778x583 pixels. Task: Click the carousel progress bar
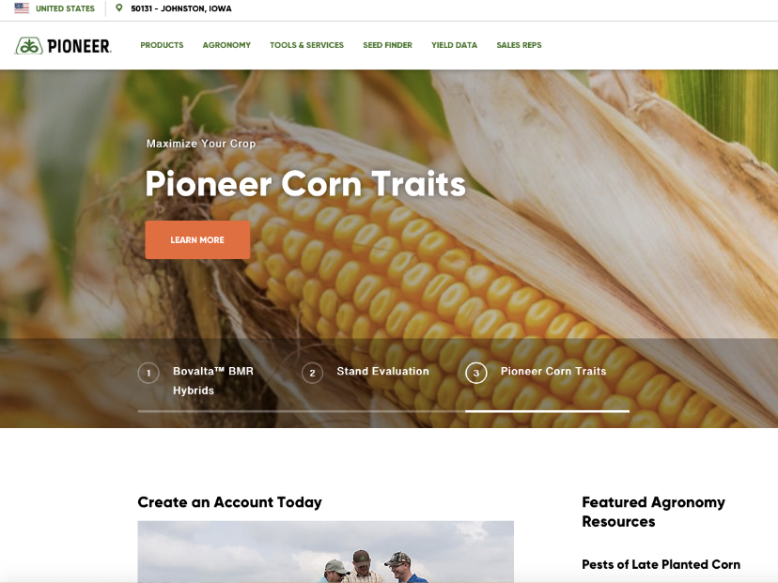pyautogui.click(x=383, y=411)
